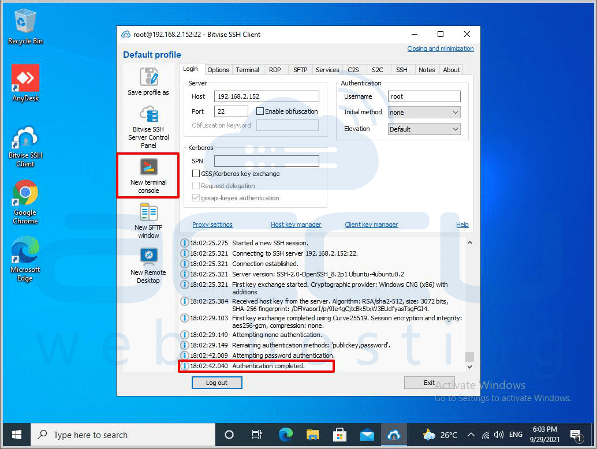Switch to the RDP tab
The image size is (597, 449).
point(275,70)
